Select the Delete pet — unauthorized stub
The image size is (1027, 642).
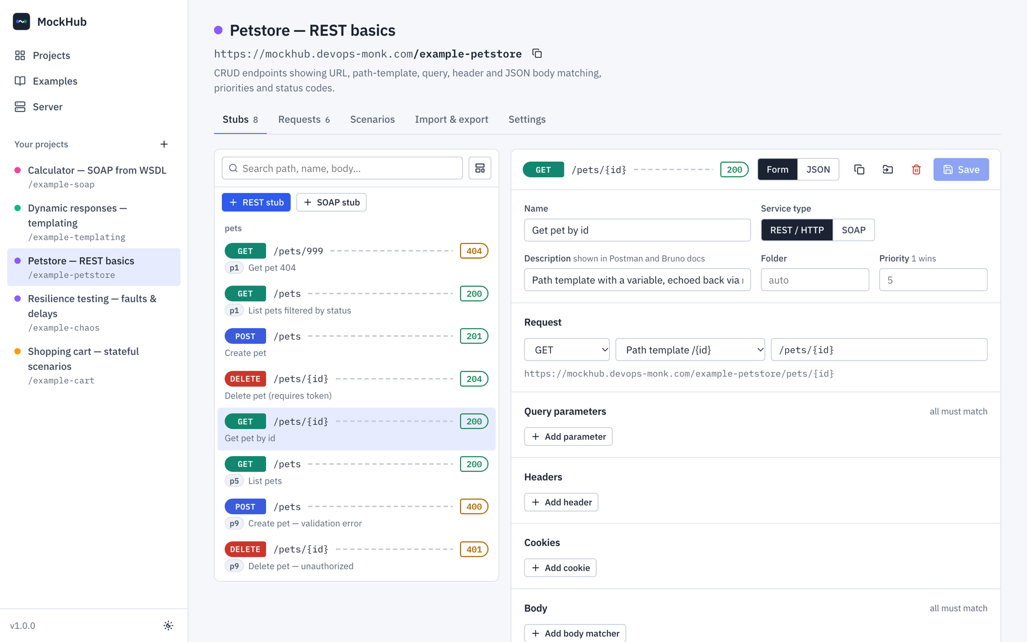[x=356, y=557]
